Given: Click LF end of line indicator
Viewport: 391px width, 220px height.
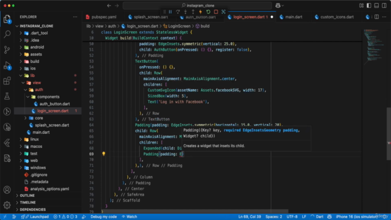Looking at the screenshot, I should pyautogui.click(x=304, y=217).
